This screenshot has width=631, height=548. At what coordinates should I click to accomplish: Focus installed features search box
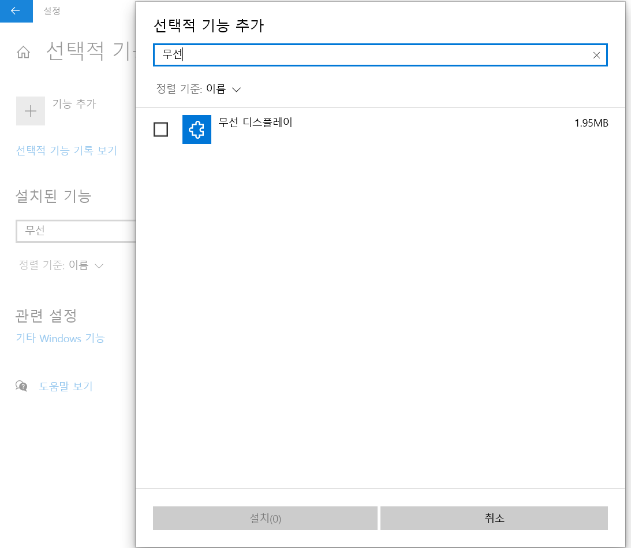click(x=76, y=231)
